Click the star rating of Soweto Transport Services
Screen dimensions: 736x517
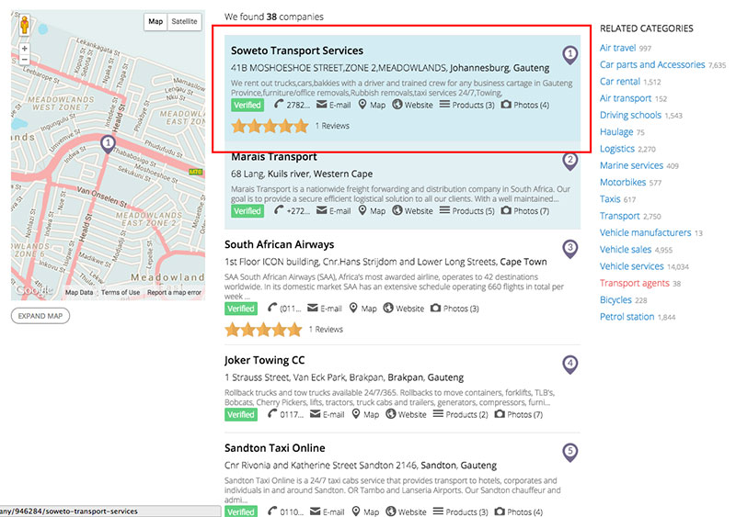tap(270, 126)
